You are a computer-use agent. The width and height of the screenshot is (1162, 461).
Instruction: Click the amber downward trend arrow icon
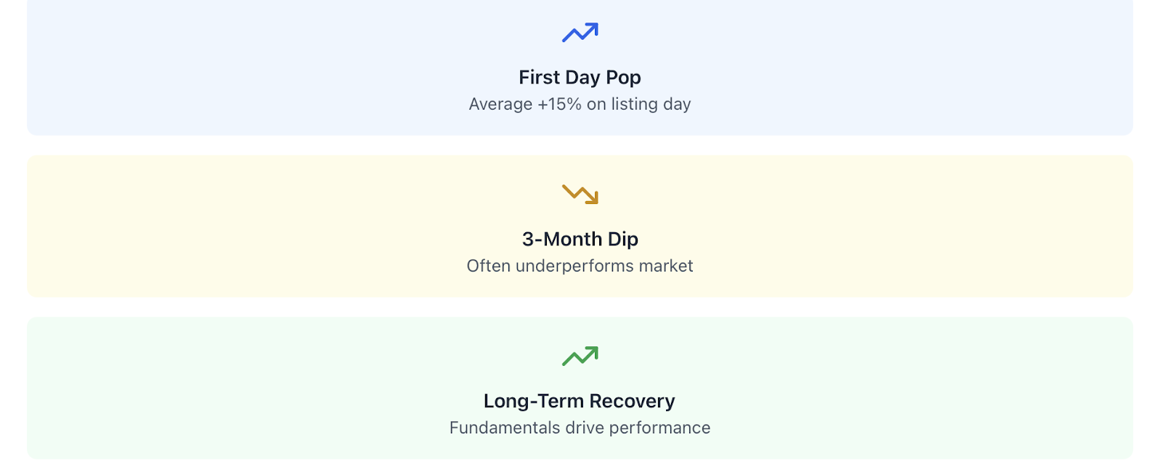[x=580, y=194]
